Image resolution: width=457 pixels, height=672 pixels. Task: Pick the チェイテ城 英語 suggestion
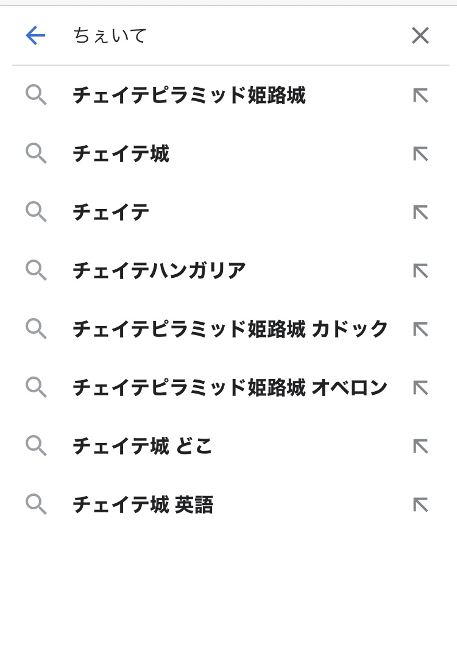tap(143, 505)
